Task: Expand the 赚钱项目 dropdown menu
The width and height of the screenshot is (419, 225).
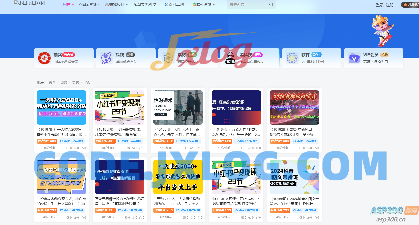Action: tap(117, 5)
